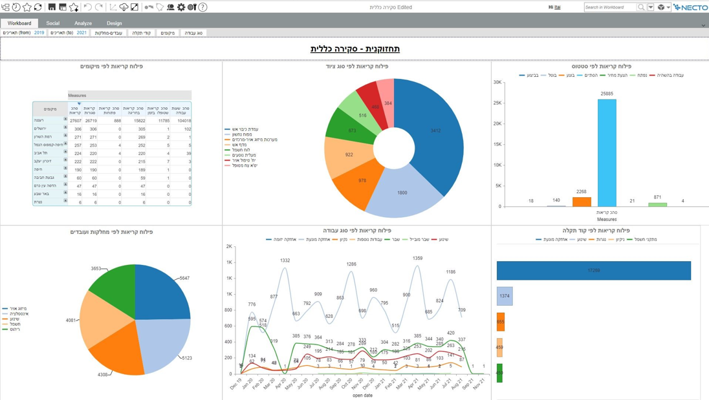This screenshot has width=709, height=400.
Task: Switch to the Analyze tab
Action: tap(83, 23)
